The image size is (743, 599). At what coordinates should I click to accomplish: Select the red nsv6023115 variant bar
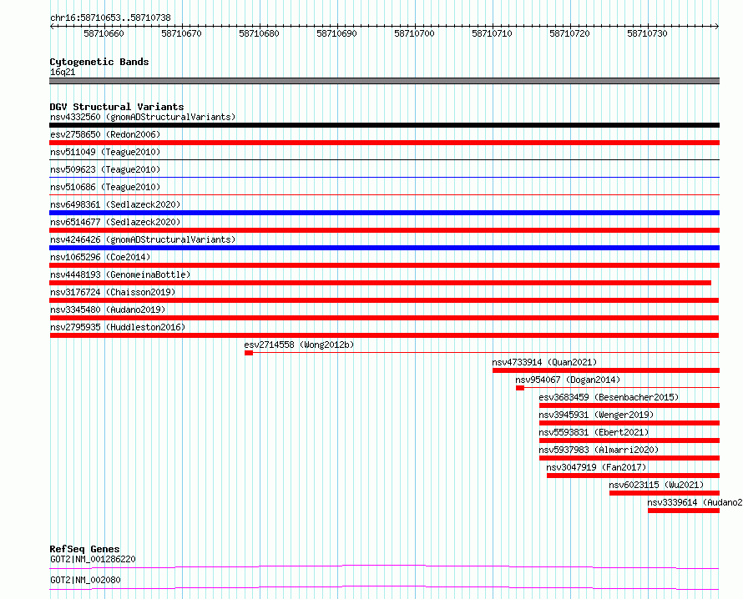665,493
